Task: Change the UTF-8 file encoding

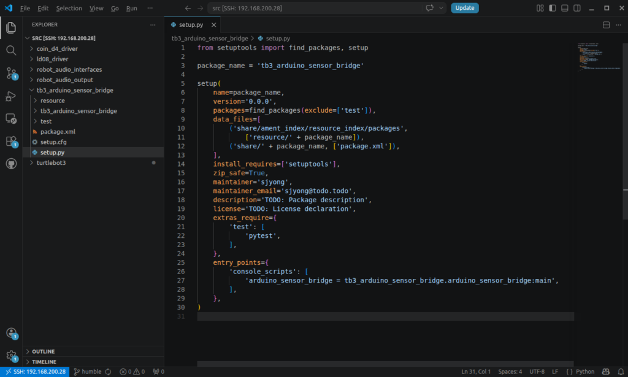Action: coord(537,372)
